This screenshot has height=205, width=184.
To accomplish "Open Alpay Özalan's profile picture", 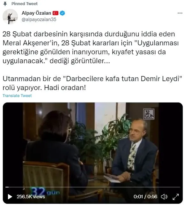I will click(10, 17).
